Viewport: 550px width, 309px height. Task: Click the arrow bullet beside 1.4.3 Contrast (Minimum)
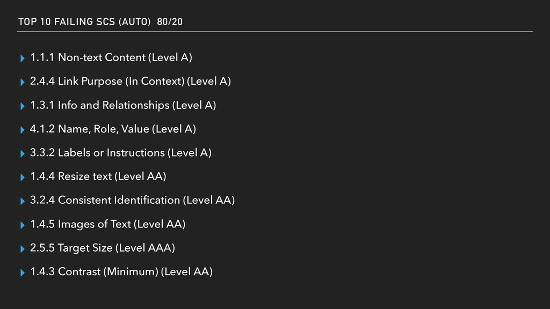tap(23, 273)
